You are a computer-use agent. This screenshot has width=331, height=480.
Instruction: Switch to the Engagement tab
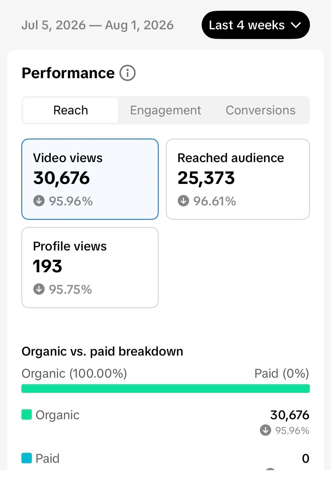165,110
